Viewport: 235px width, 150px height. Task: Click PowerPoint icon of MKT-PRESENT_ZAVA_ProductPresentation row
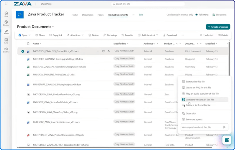point(28,135)
